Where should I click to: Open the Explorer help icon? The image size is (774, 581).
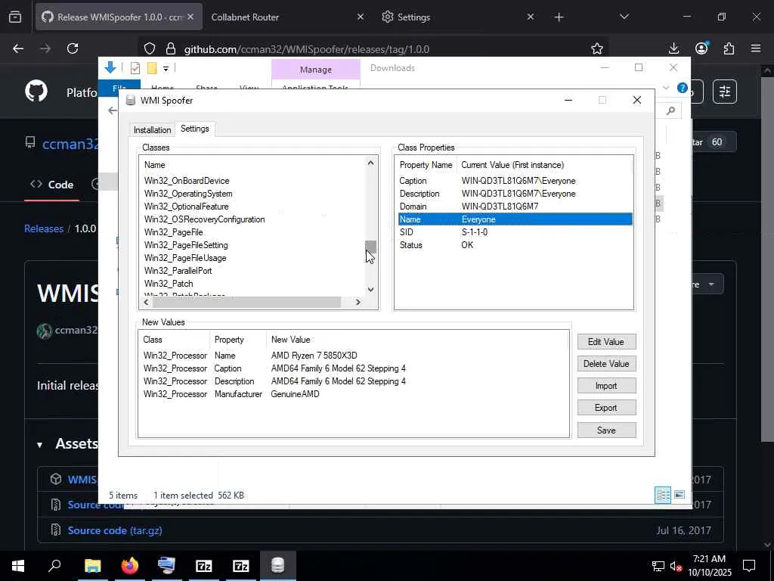(x=683, y=88)
